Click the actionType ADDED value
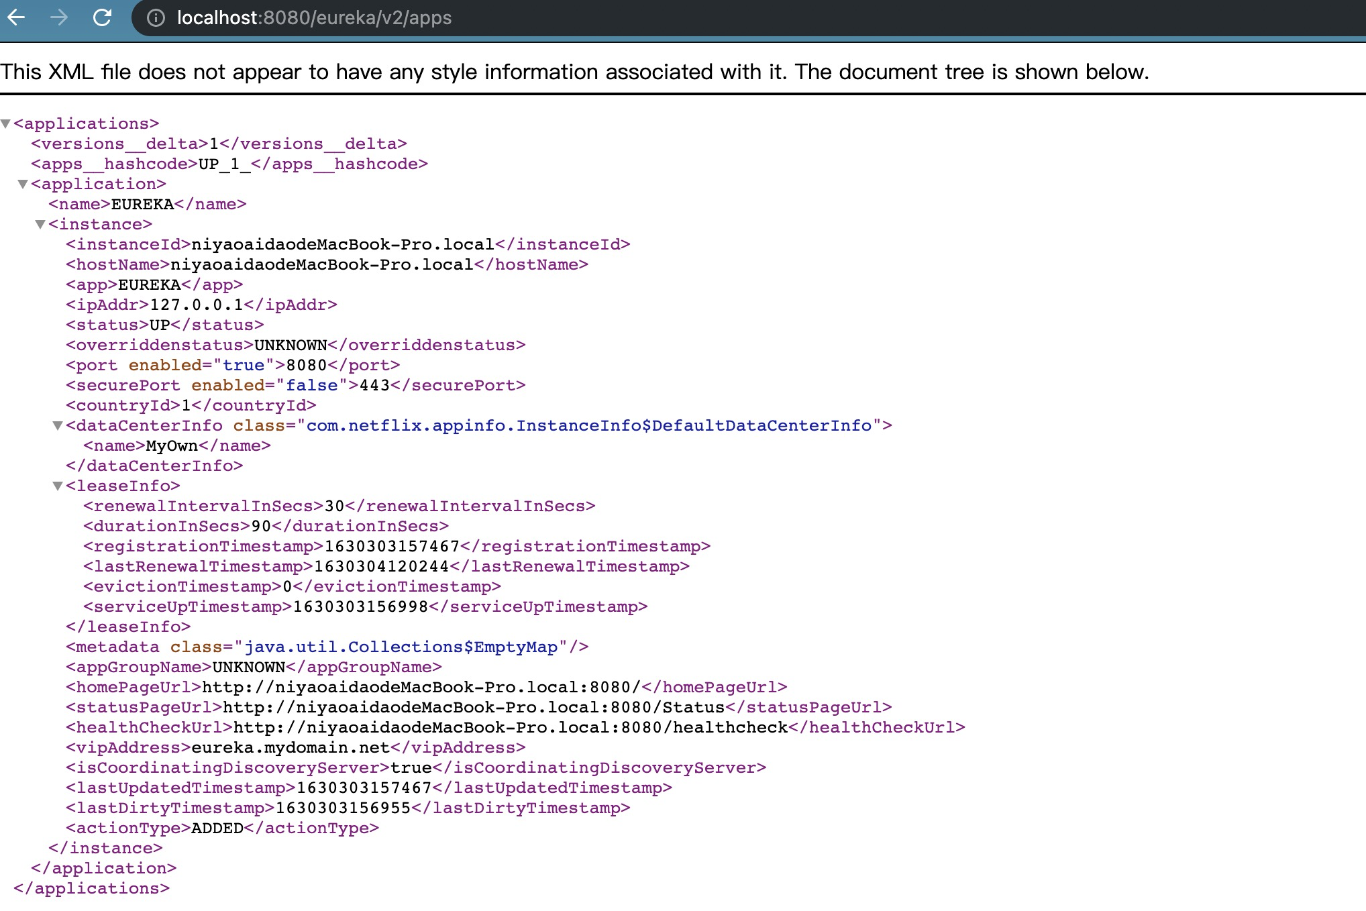The width and height of the screenshot is (1366, 911). [217, 828]
